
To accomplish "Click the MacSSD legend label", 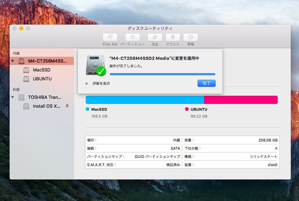I will (x=99, y=109).
